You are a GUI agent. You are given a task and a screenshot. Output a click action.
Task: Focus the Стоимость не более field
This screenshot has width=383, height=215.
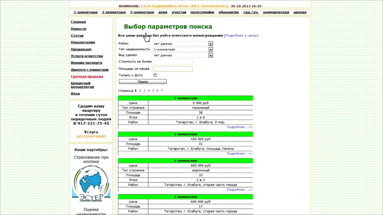click(x=173, y=62)
